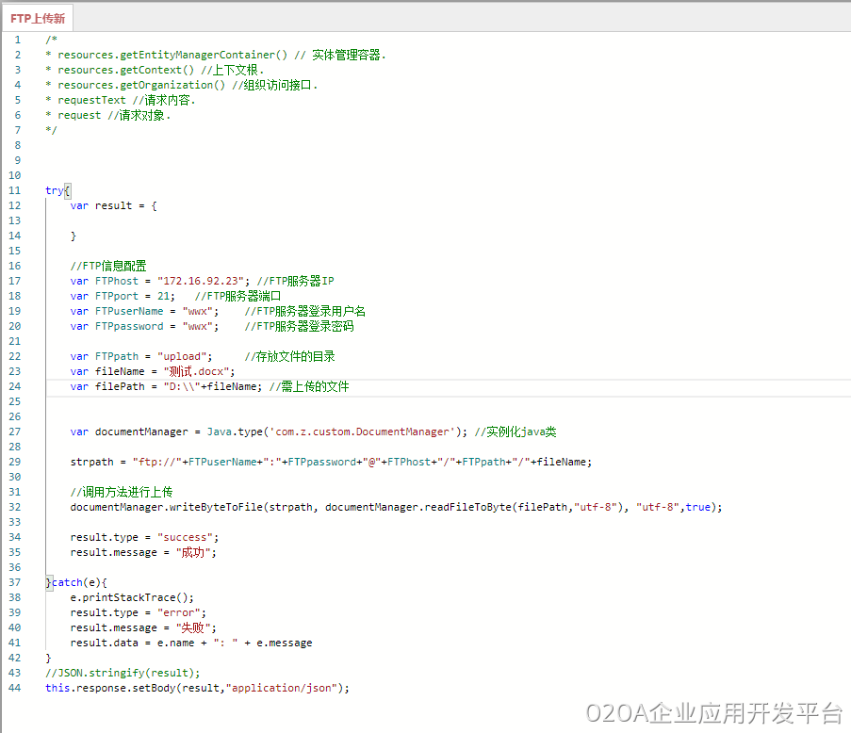This screenshot has width=851, height=733.
Task: Click the strpath variable on line 29
Action: tap(91, 462)
